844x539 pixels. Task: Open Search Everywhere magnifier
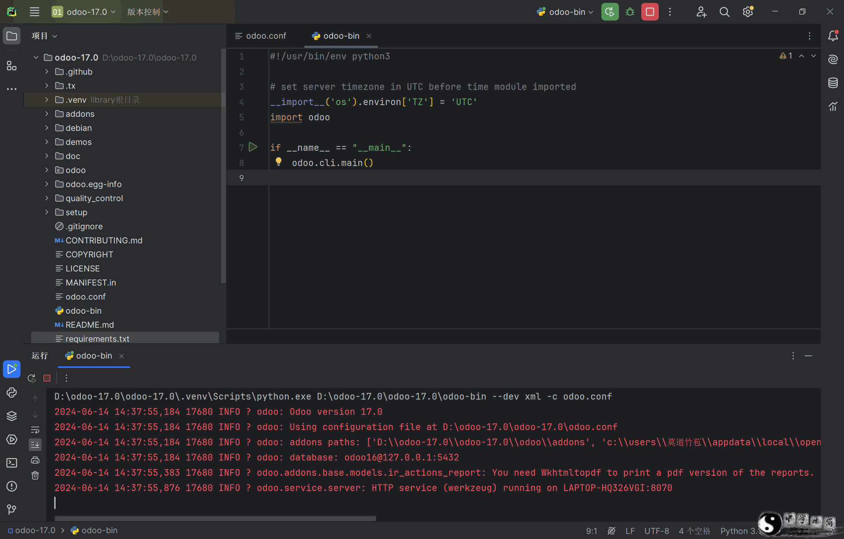click(724, 12)
